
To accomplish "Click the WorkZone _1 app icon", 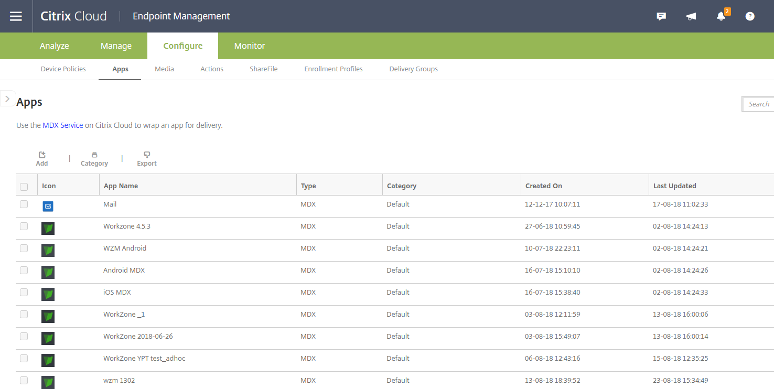I will (x=48, y=316).
